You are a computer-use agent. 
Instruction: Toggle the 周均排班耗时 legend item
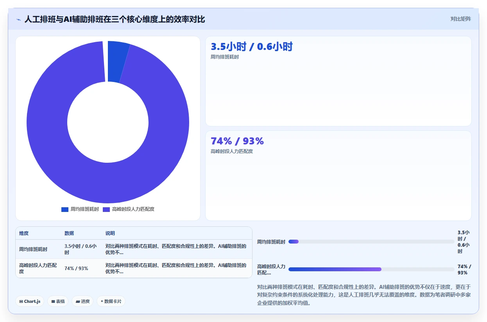coord(80,209)
